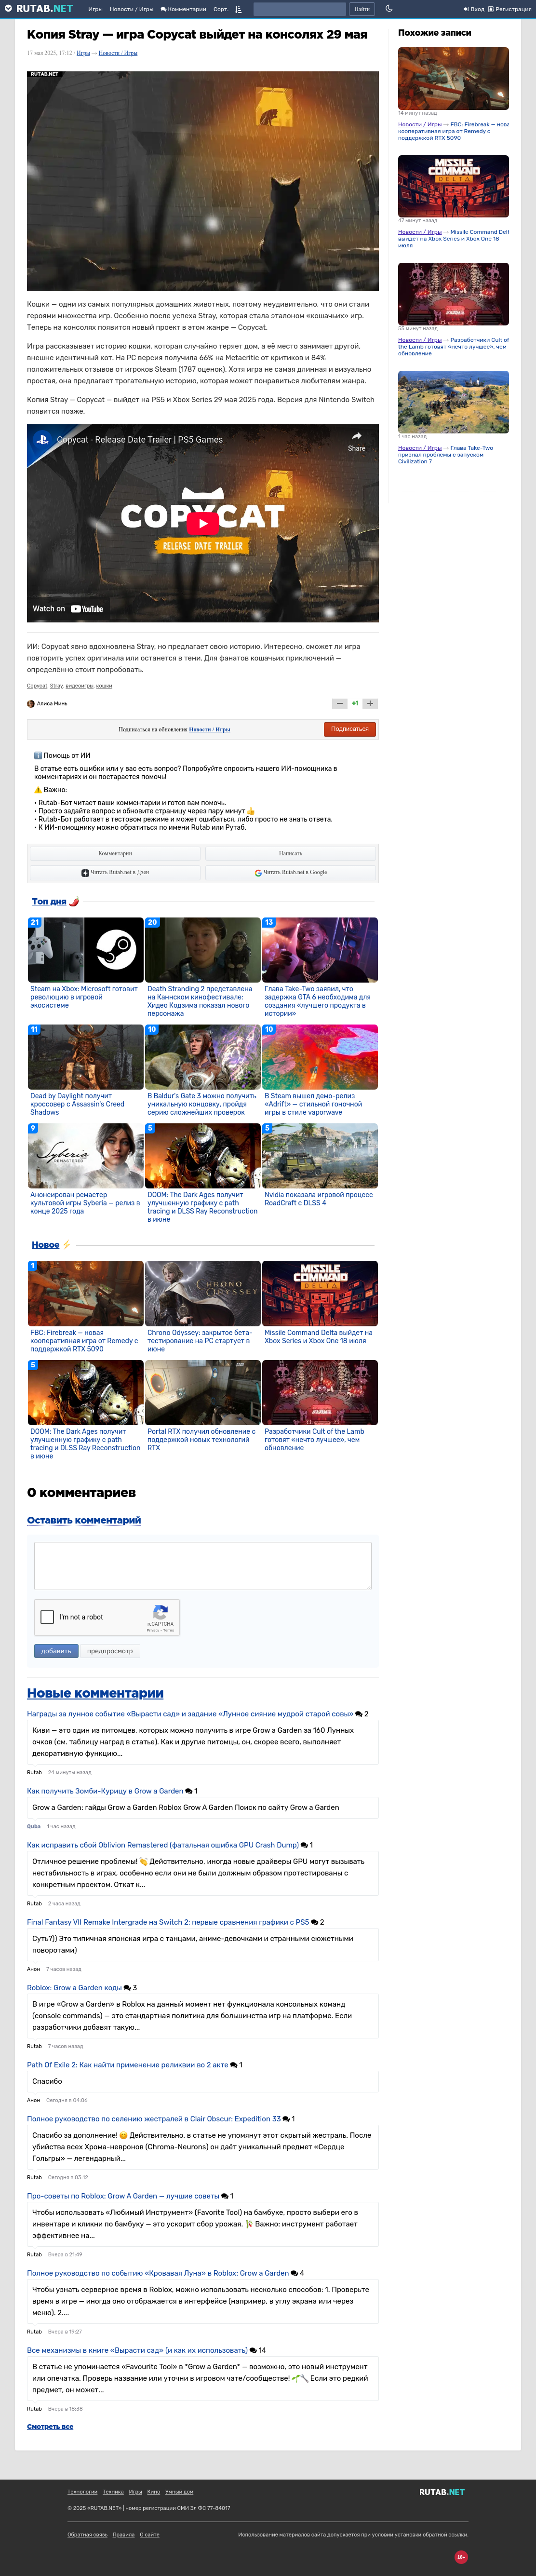This screenshot has height=2576, width=536.
Task: Upvote the article with plus button
Action: pyautogui.click(x=370, y=703)
